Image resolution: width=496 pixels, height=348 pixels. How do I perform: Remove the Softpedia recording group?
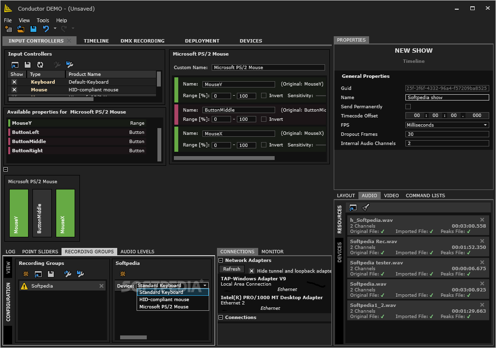tap(101, 286)
